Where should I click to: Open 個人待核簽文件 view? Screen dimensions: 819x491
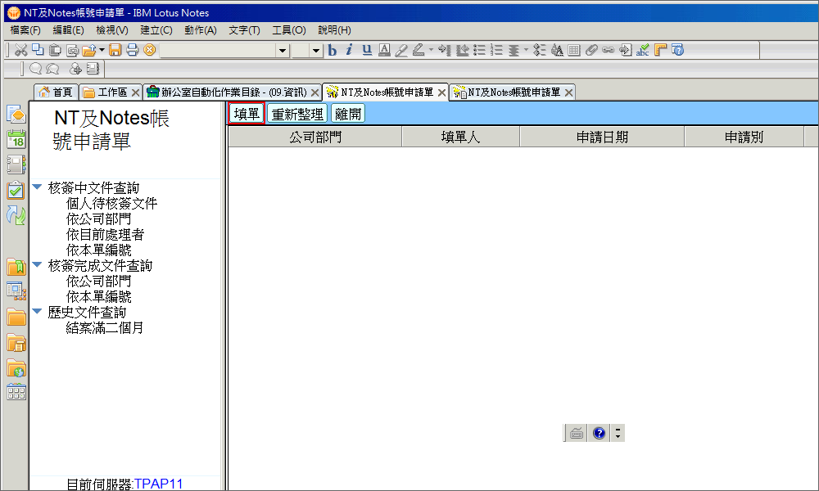click(111, 204)
